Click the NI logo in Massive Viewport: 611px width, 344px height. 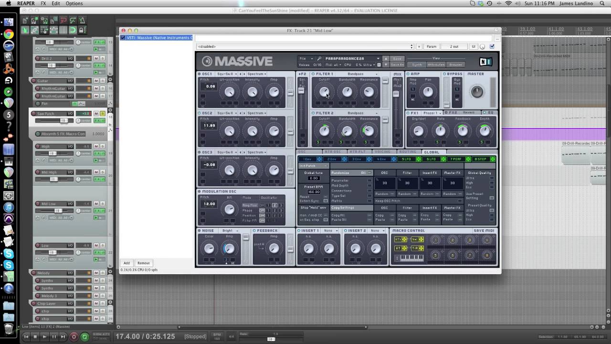coord(485,62)
